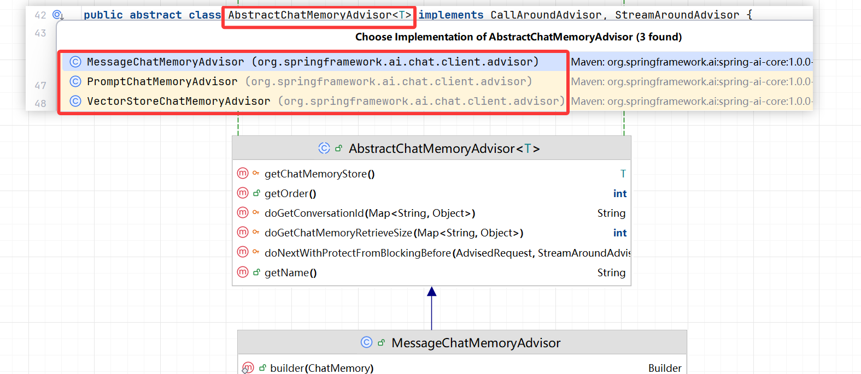
Task: Click method icon beside doNextWithProtectFromBlockingBefore
Action: coord(243,252)
